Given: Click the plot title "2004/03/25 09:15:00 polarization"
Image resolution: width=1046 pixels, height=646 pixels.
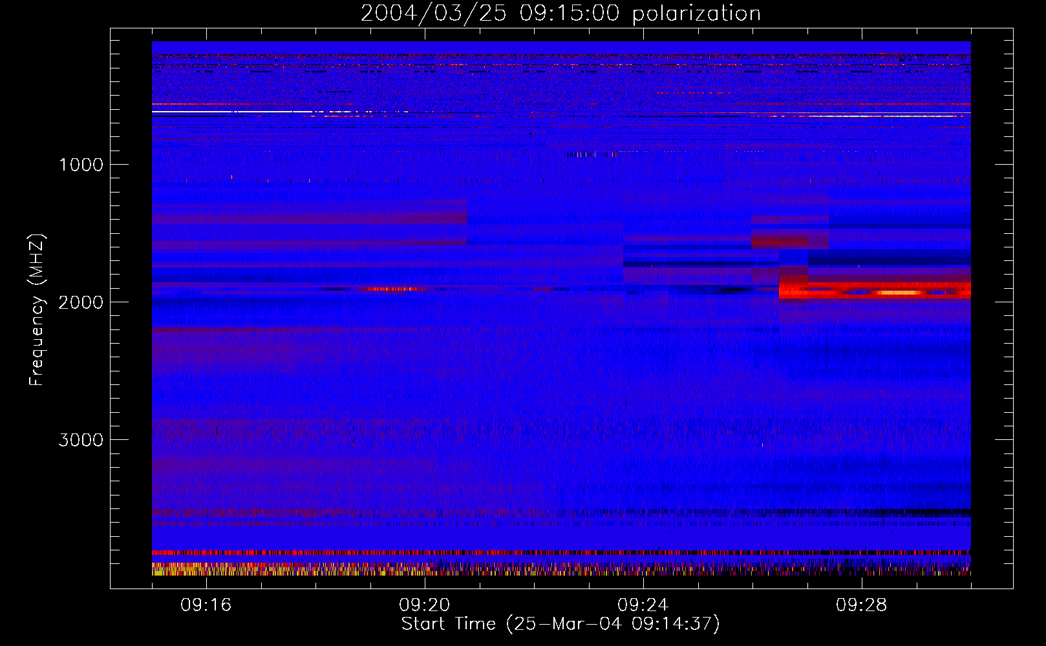Looking at the screenshot, I should pos(560,13).
